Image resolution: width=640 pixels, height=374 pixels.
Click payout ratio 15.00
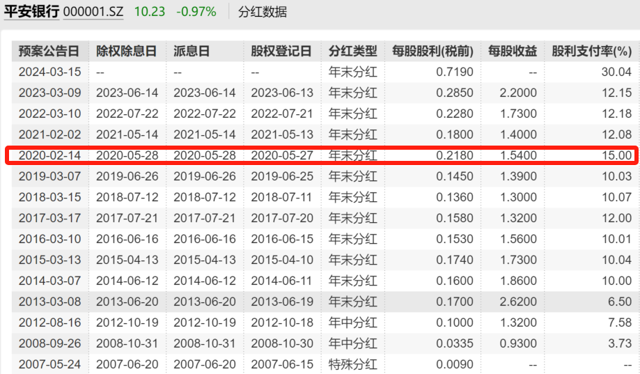coord(617,155)
